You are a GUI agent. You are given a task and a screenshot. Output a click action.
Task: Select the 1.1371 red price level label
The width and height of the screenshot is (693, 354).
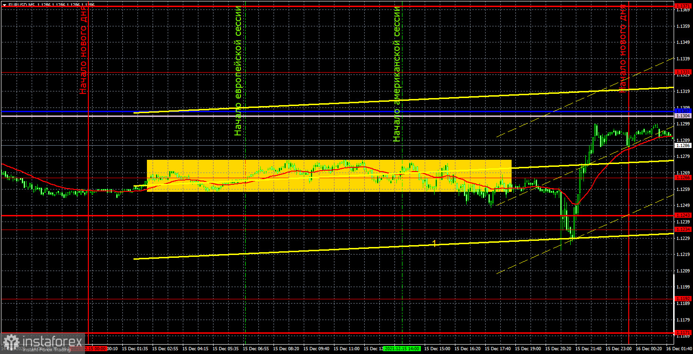pyautogui.click(x=683, y=6)
